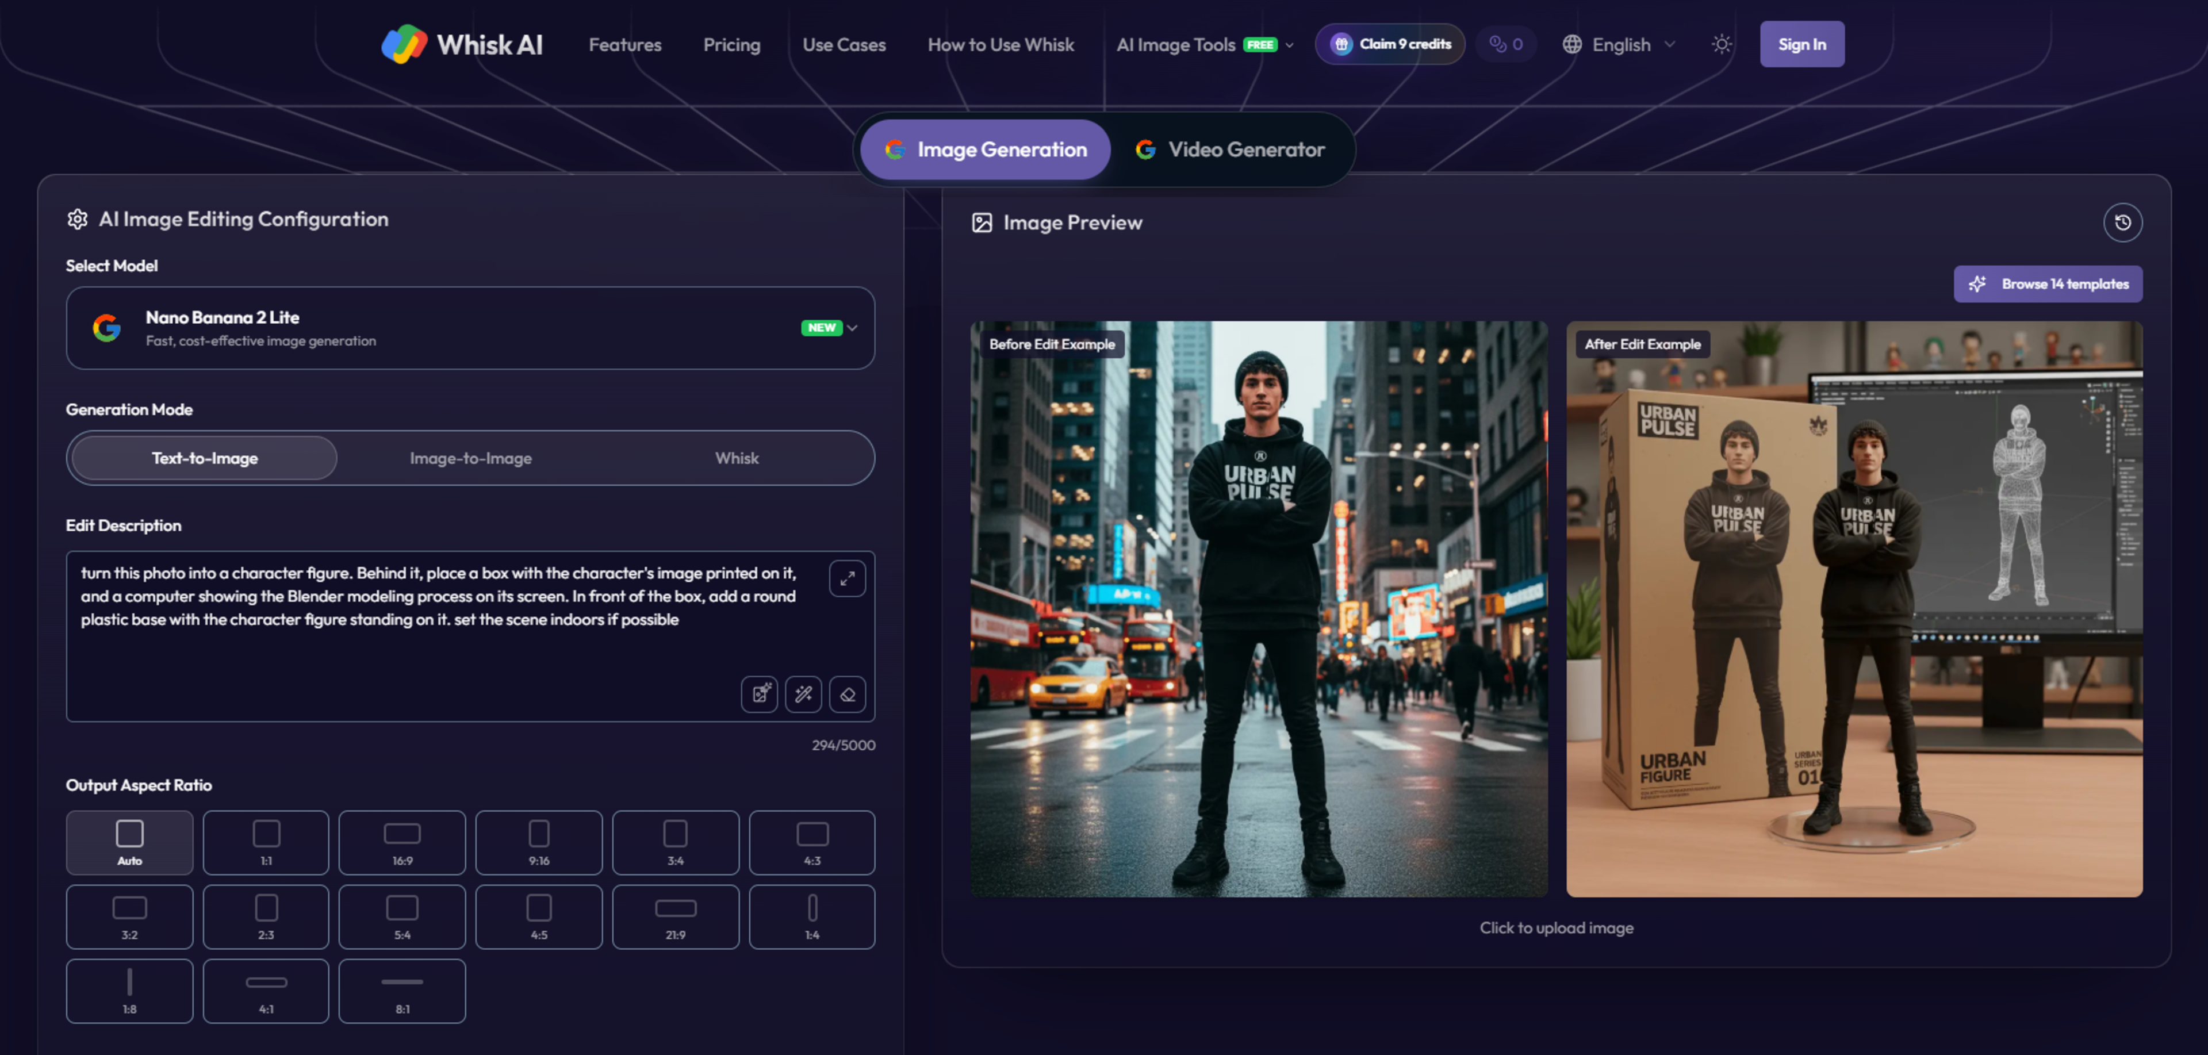Pick the 9:16 aspect ratio
Image resolution: width=2208 pixels, height=1055 pixels.
(539, 842)
